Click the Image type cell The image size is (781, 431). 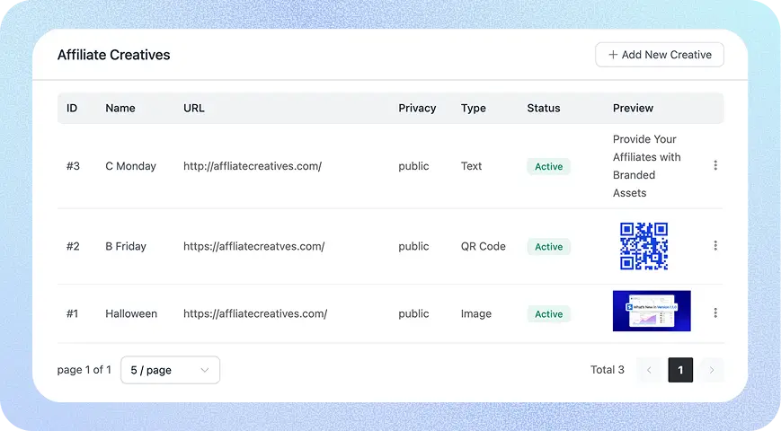tap(475, 313)
